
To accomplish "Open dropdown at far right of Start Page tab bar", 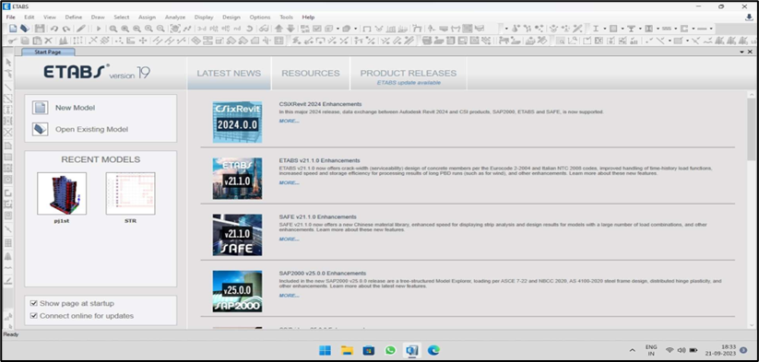I will [742, 52].
